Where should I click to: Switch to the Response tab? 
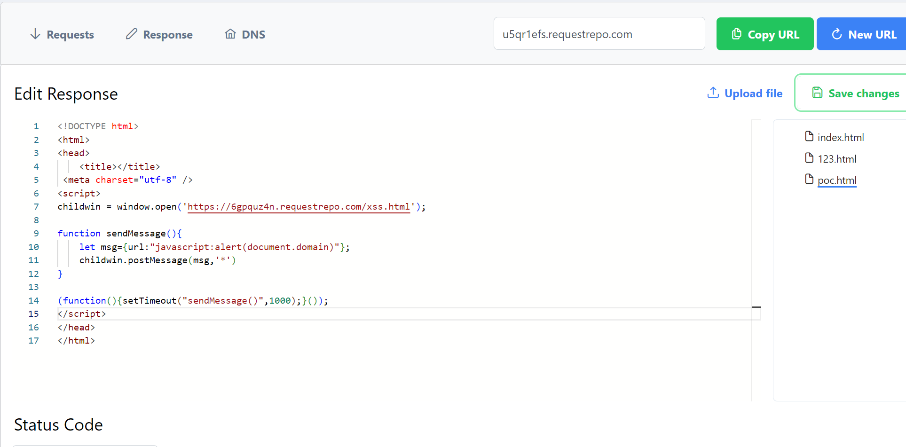tap(159, 34)
